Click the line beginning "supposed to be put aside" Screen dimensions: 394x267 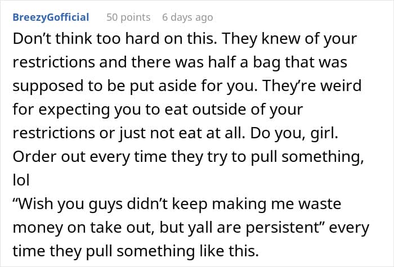(187, 85)
